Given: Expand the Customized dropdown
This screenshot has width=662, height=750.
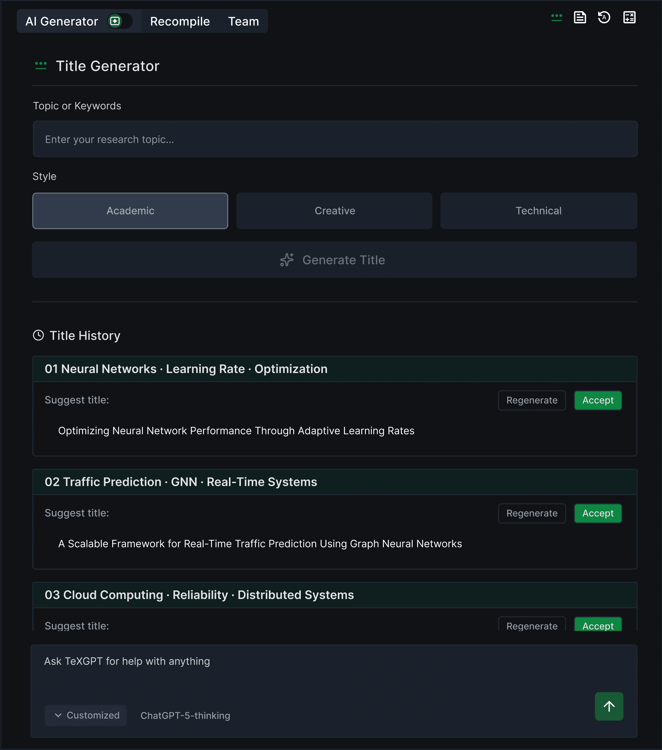Looking at the screenshot, I should (86, 715).
